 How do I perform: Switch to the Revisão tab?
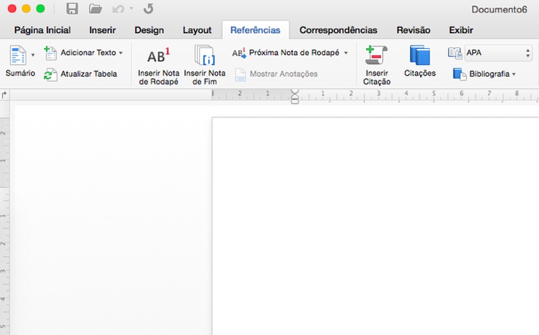pyautogui.click(x=413, y=30)
